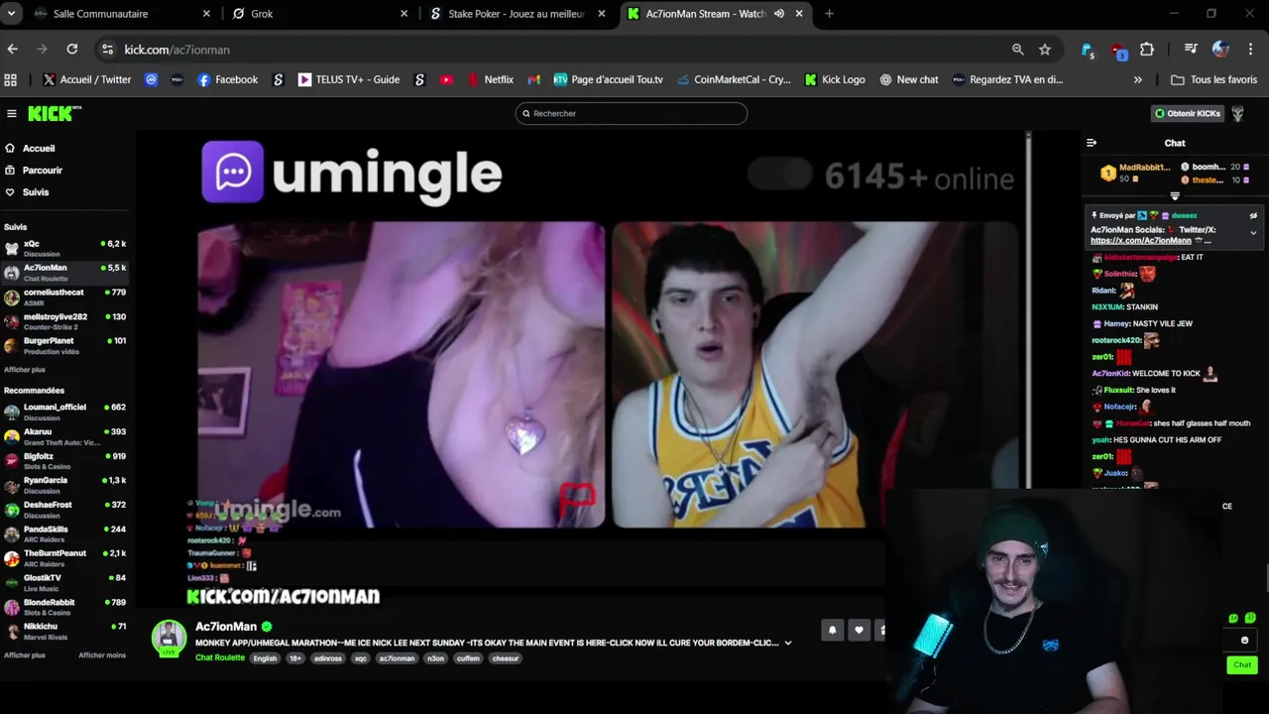
Task: Open the Chrome profile avatar
Action: [x=1220, y=49]
